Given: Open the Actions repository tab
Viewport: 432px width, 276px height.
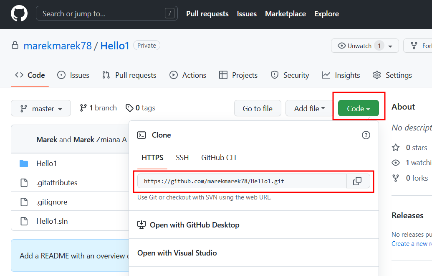Looking at the screenshot, I should (188, 75).
